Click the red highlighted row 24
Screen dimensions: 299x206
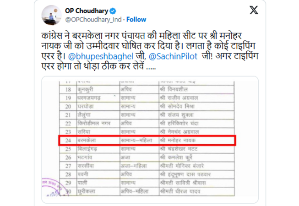click(x=147, y=141)
